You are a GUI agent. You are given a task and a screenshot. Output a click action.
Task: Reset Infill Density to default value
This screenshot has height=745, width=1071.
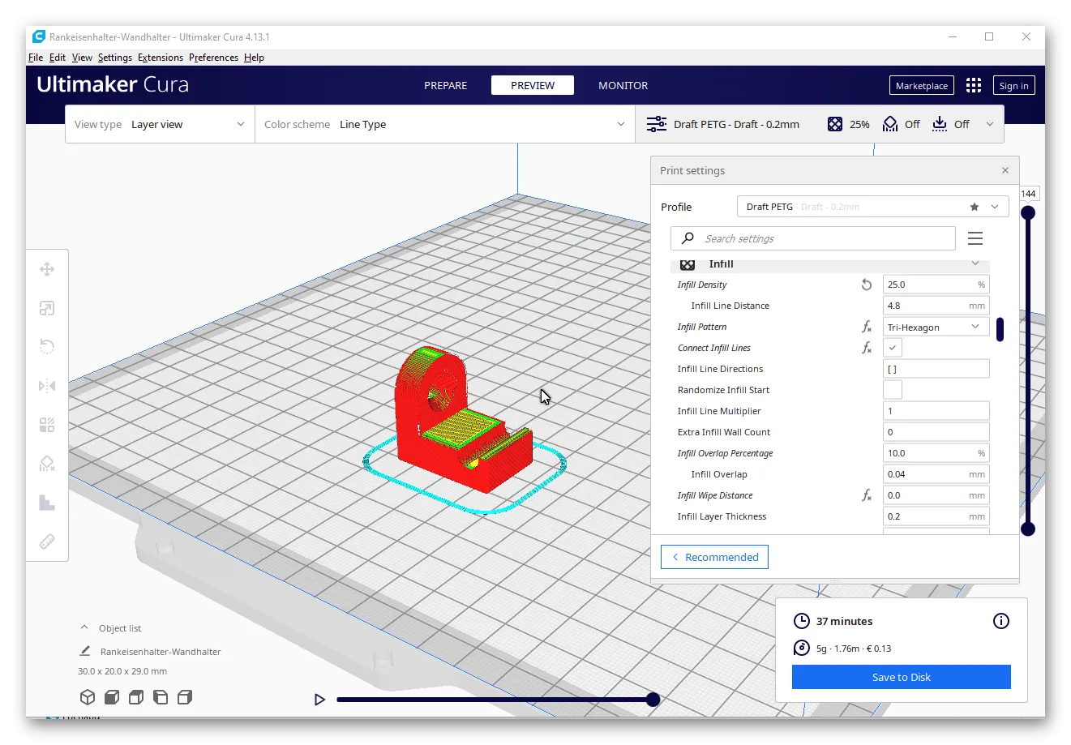(x=867, y=285)
